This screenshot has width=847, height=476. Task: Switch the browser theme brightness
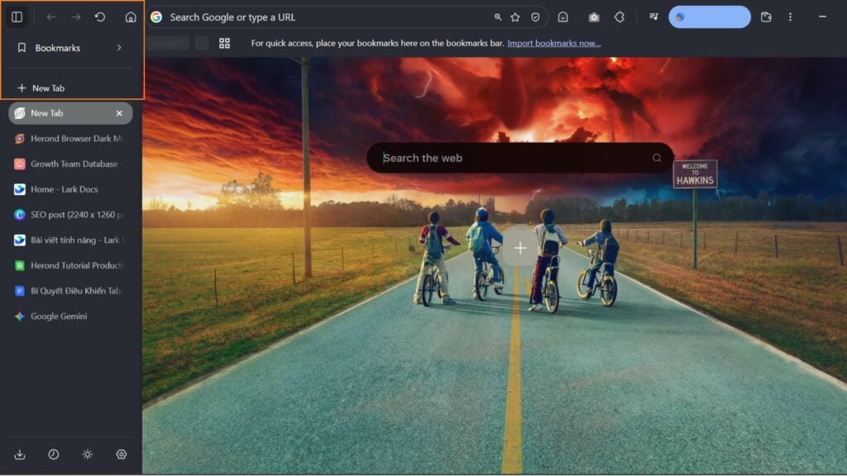pyautogui.click(x=87, y=455)
